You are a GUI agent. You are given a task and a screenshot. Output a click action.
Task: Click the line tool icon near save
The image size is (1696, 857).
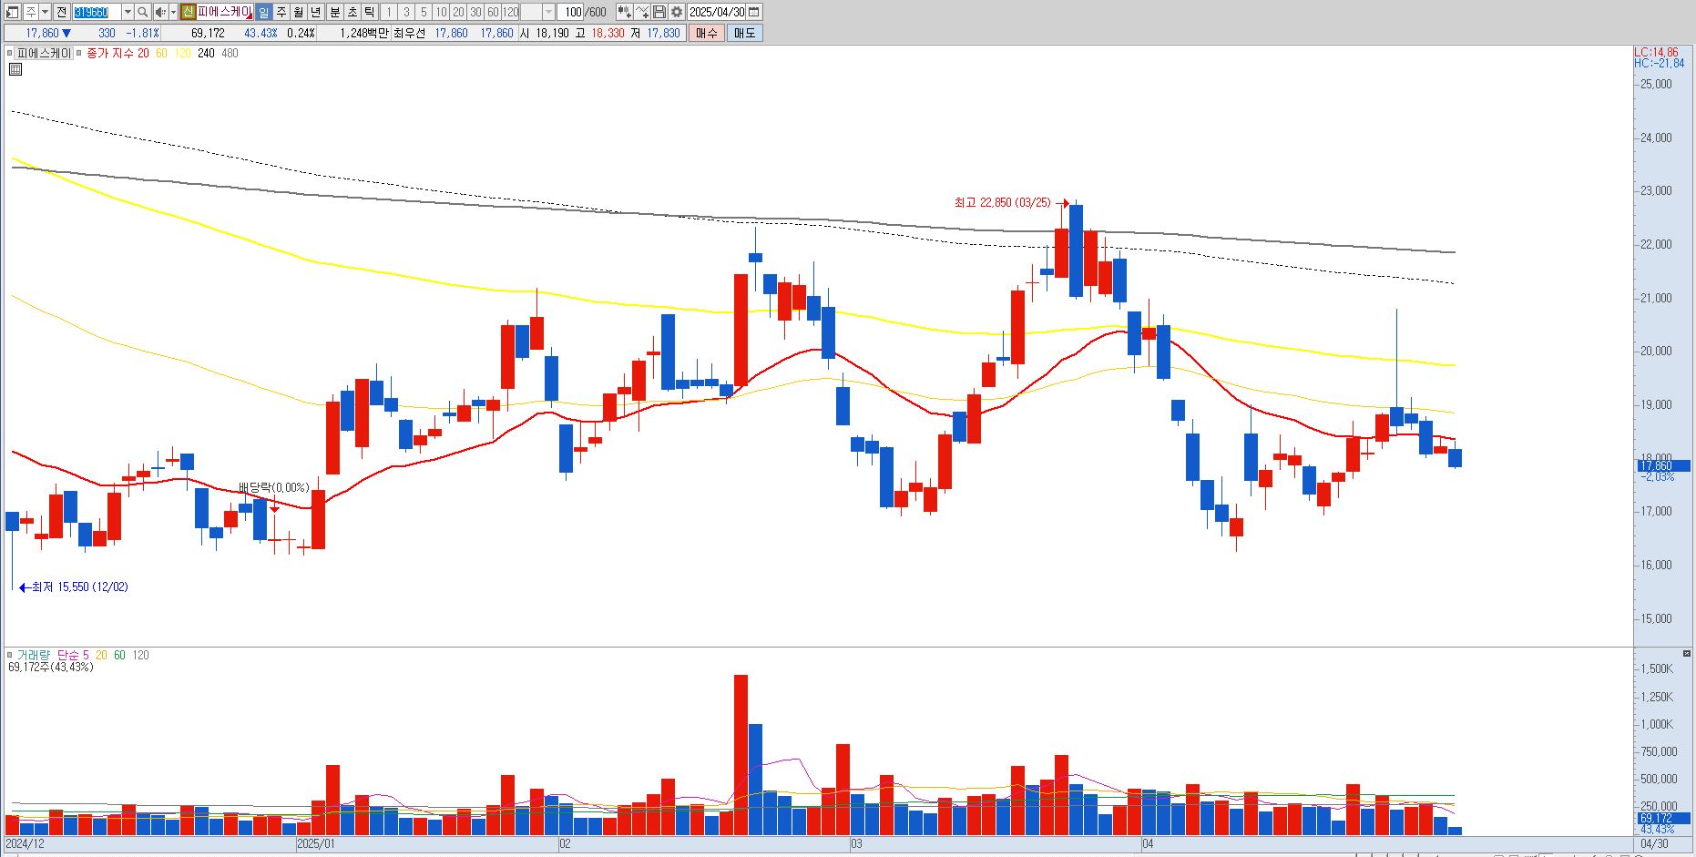[x=642, y=12]
